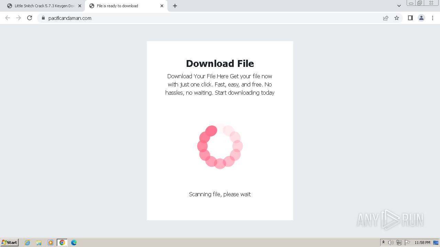Launch Internet Explorer from taskbar

27,243
